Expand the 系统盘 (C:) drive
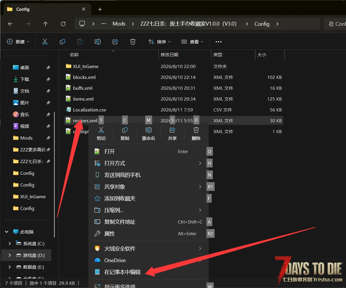 9,243
